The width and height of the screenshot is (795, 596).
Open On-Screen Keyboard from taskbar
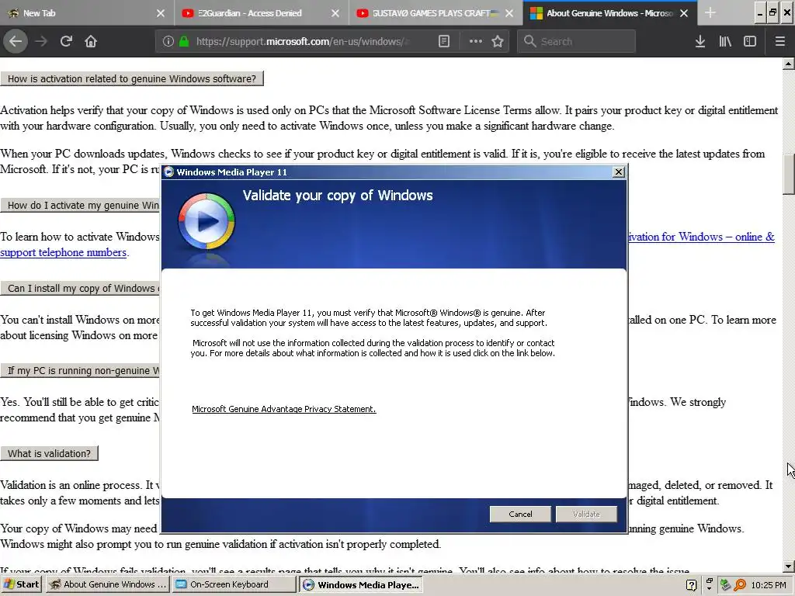pos(234,584)
